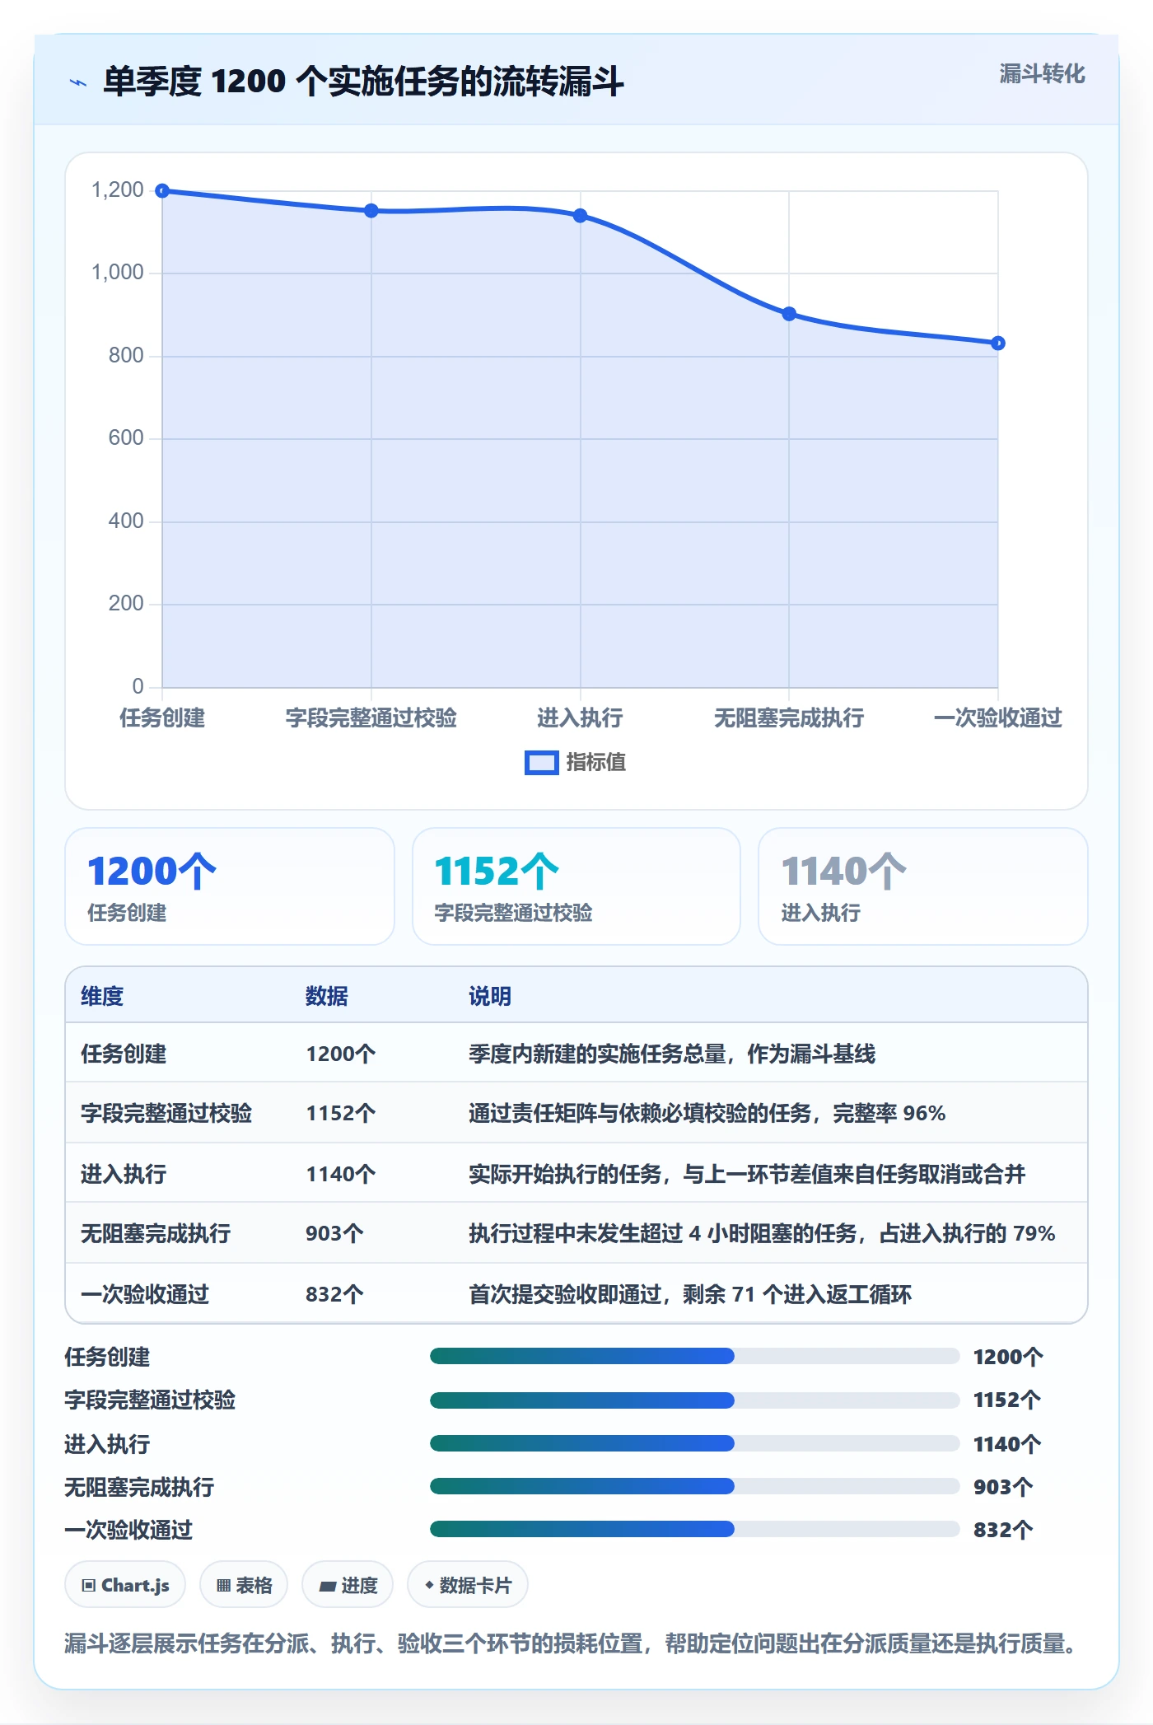Viewport: 1153px width, 1725px height.
Task: Toggle the 指标值 legend color box
Action: click(541, 763)
